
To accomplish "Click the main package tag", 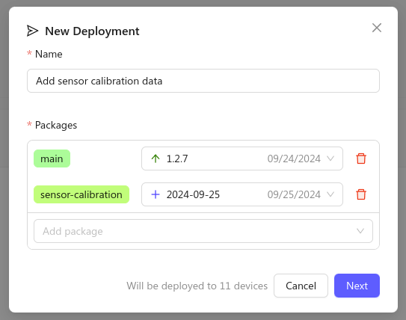I will pyautogui.click(x=52, y=159).
